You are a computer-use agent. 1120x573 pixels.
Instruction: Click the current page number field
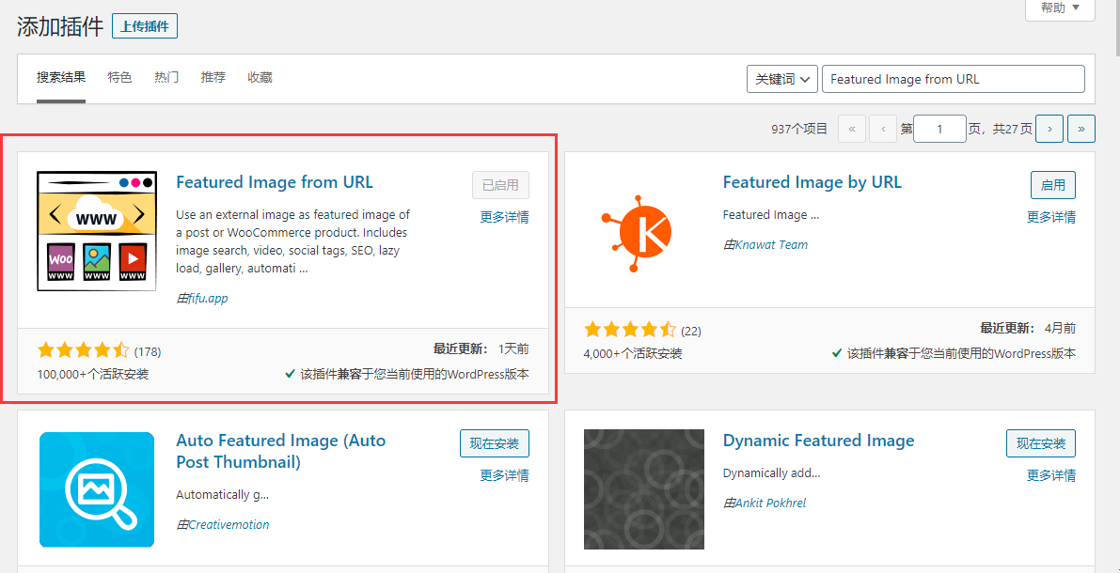(x=939, y=129)
